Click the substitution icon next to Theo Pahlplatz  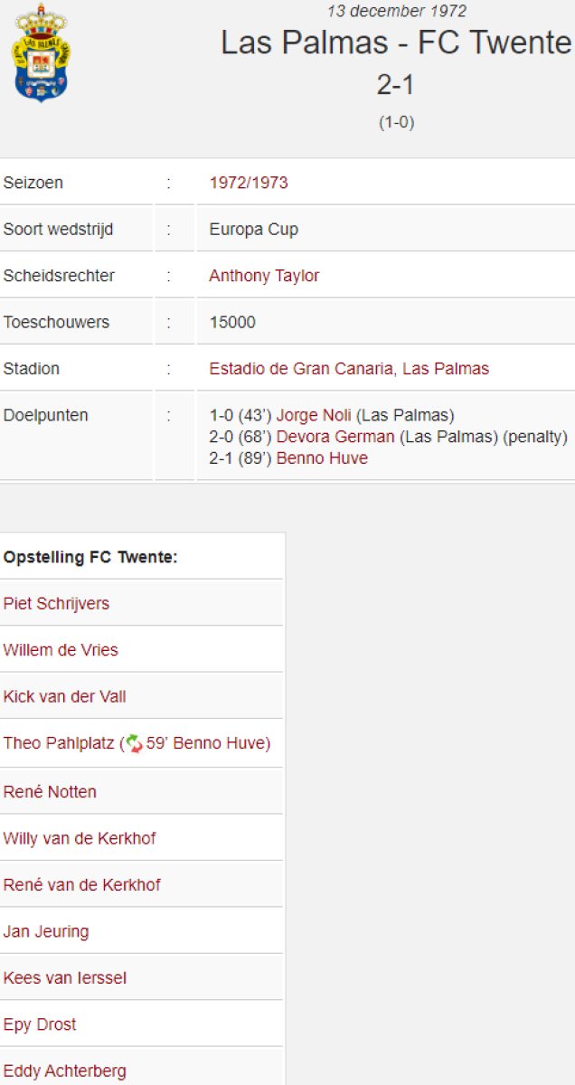(x=134, y=744)
